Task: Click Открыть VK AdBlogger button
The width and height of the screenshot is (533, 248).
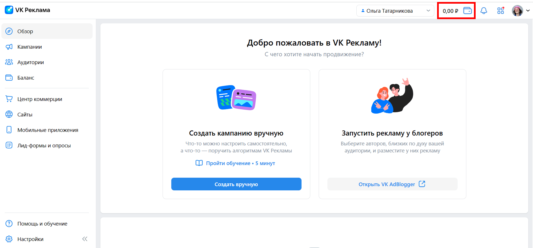Action: (x=392, y=184)
